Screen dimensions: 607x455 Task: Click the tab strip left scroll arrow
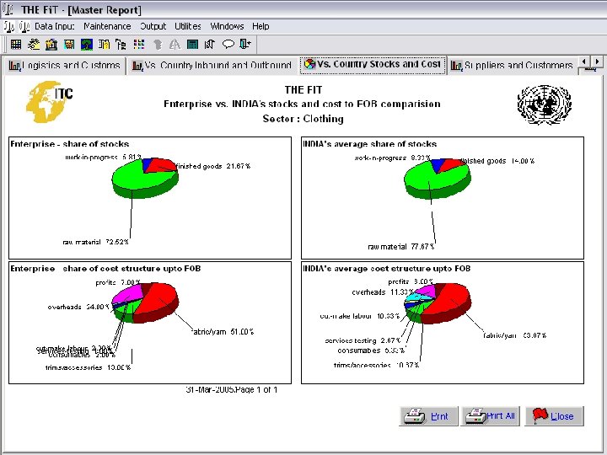pyautogui.click(x=583, y=62)
